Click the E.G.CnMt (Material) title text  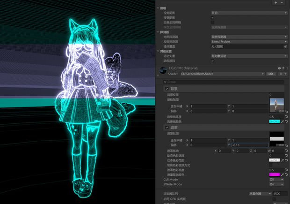[183, 68]
